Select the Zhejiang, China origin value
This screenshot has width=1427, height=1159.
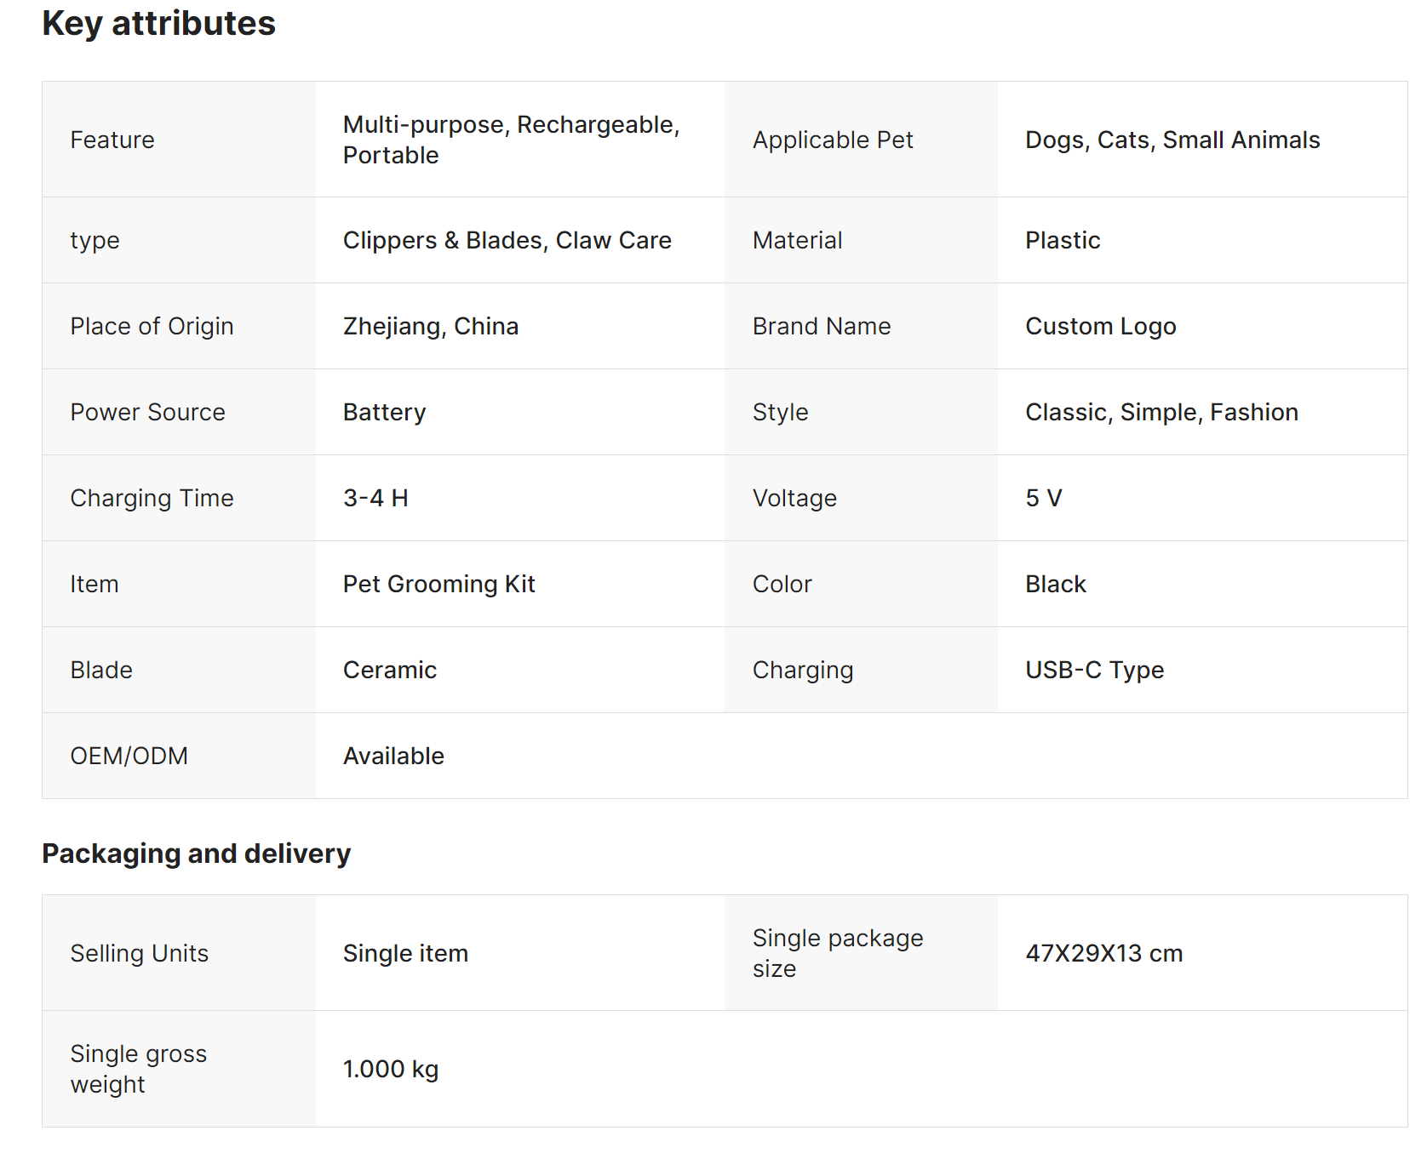pos(430,327)
